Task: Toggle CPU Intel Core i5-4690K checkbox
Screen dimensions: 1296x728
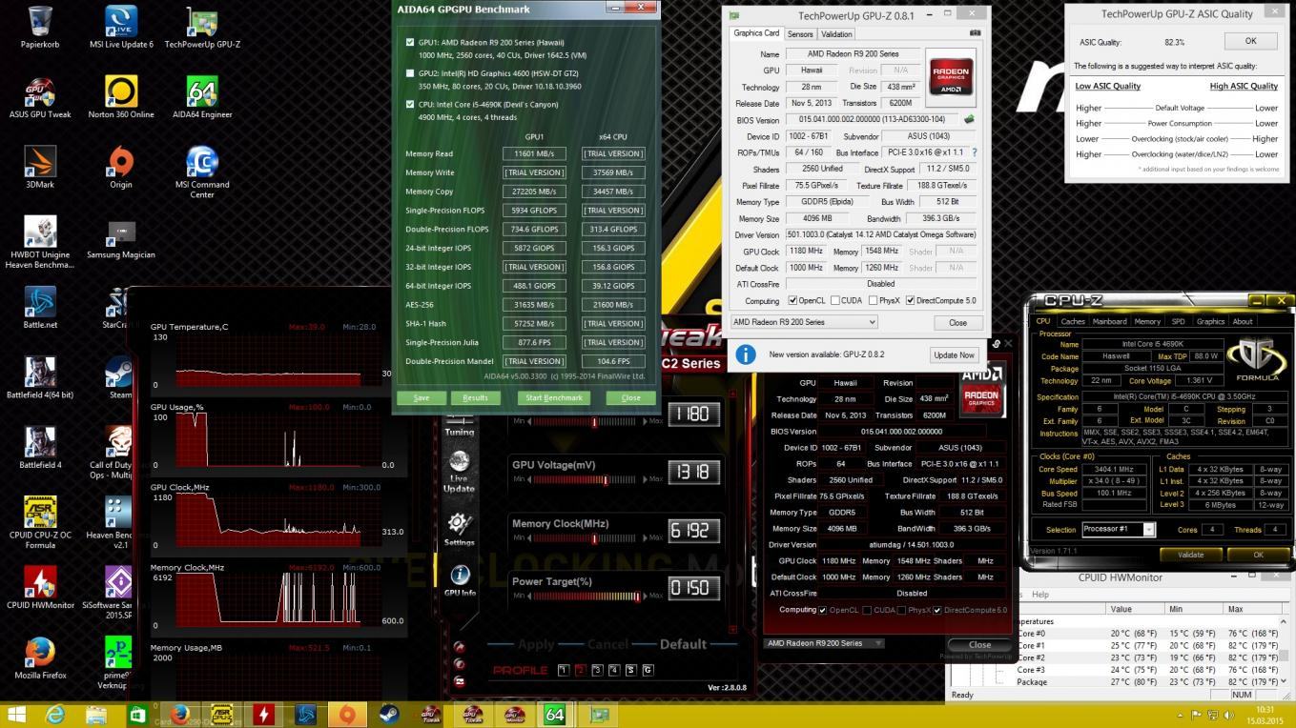Action: coord(410,104)
